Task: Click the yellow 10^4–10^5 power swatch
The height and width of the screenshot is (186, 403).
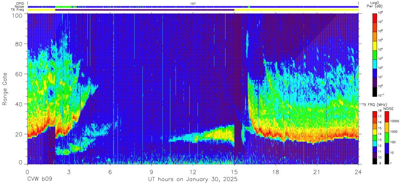Action: 374,45
